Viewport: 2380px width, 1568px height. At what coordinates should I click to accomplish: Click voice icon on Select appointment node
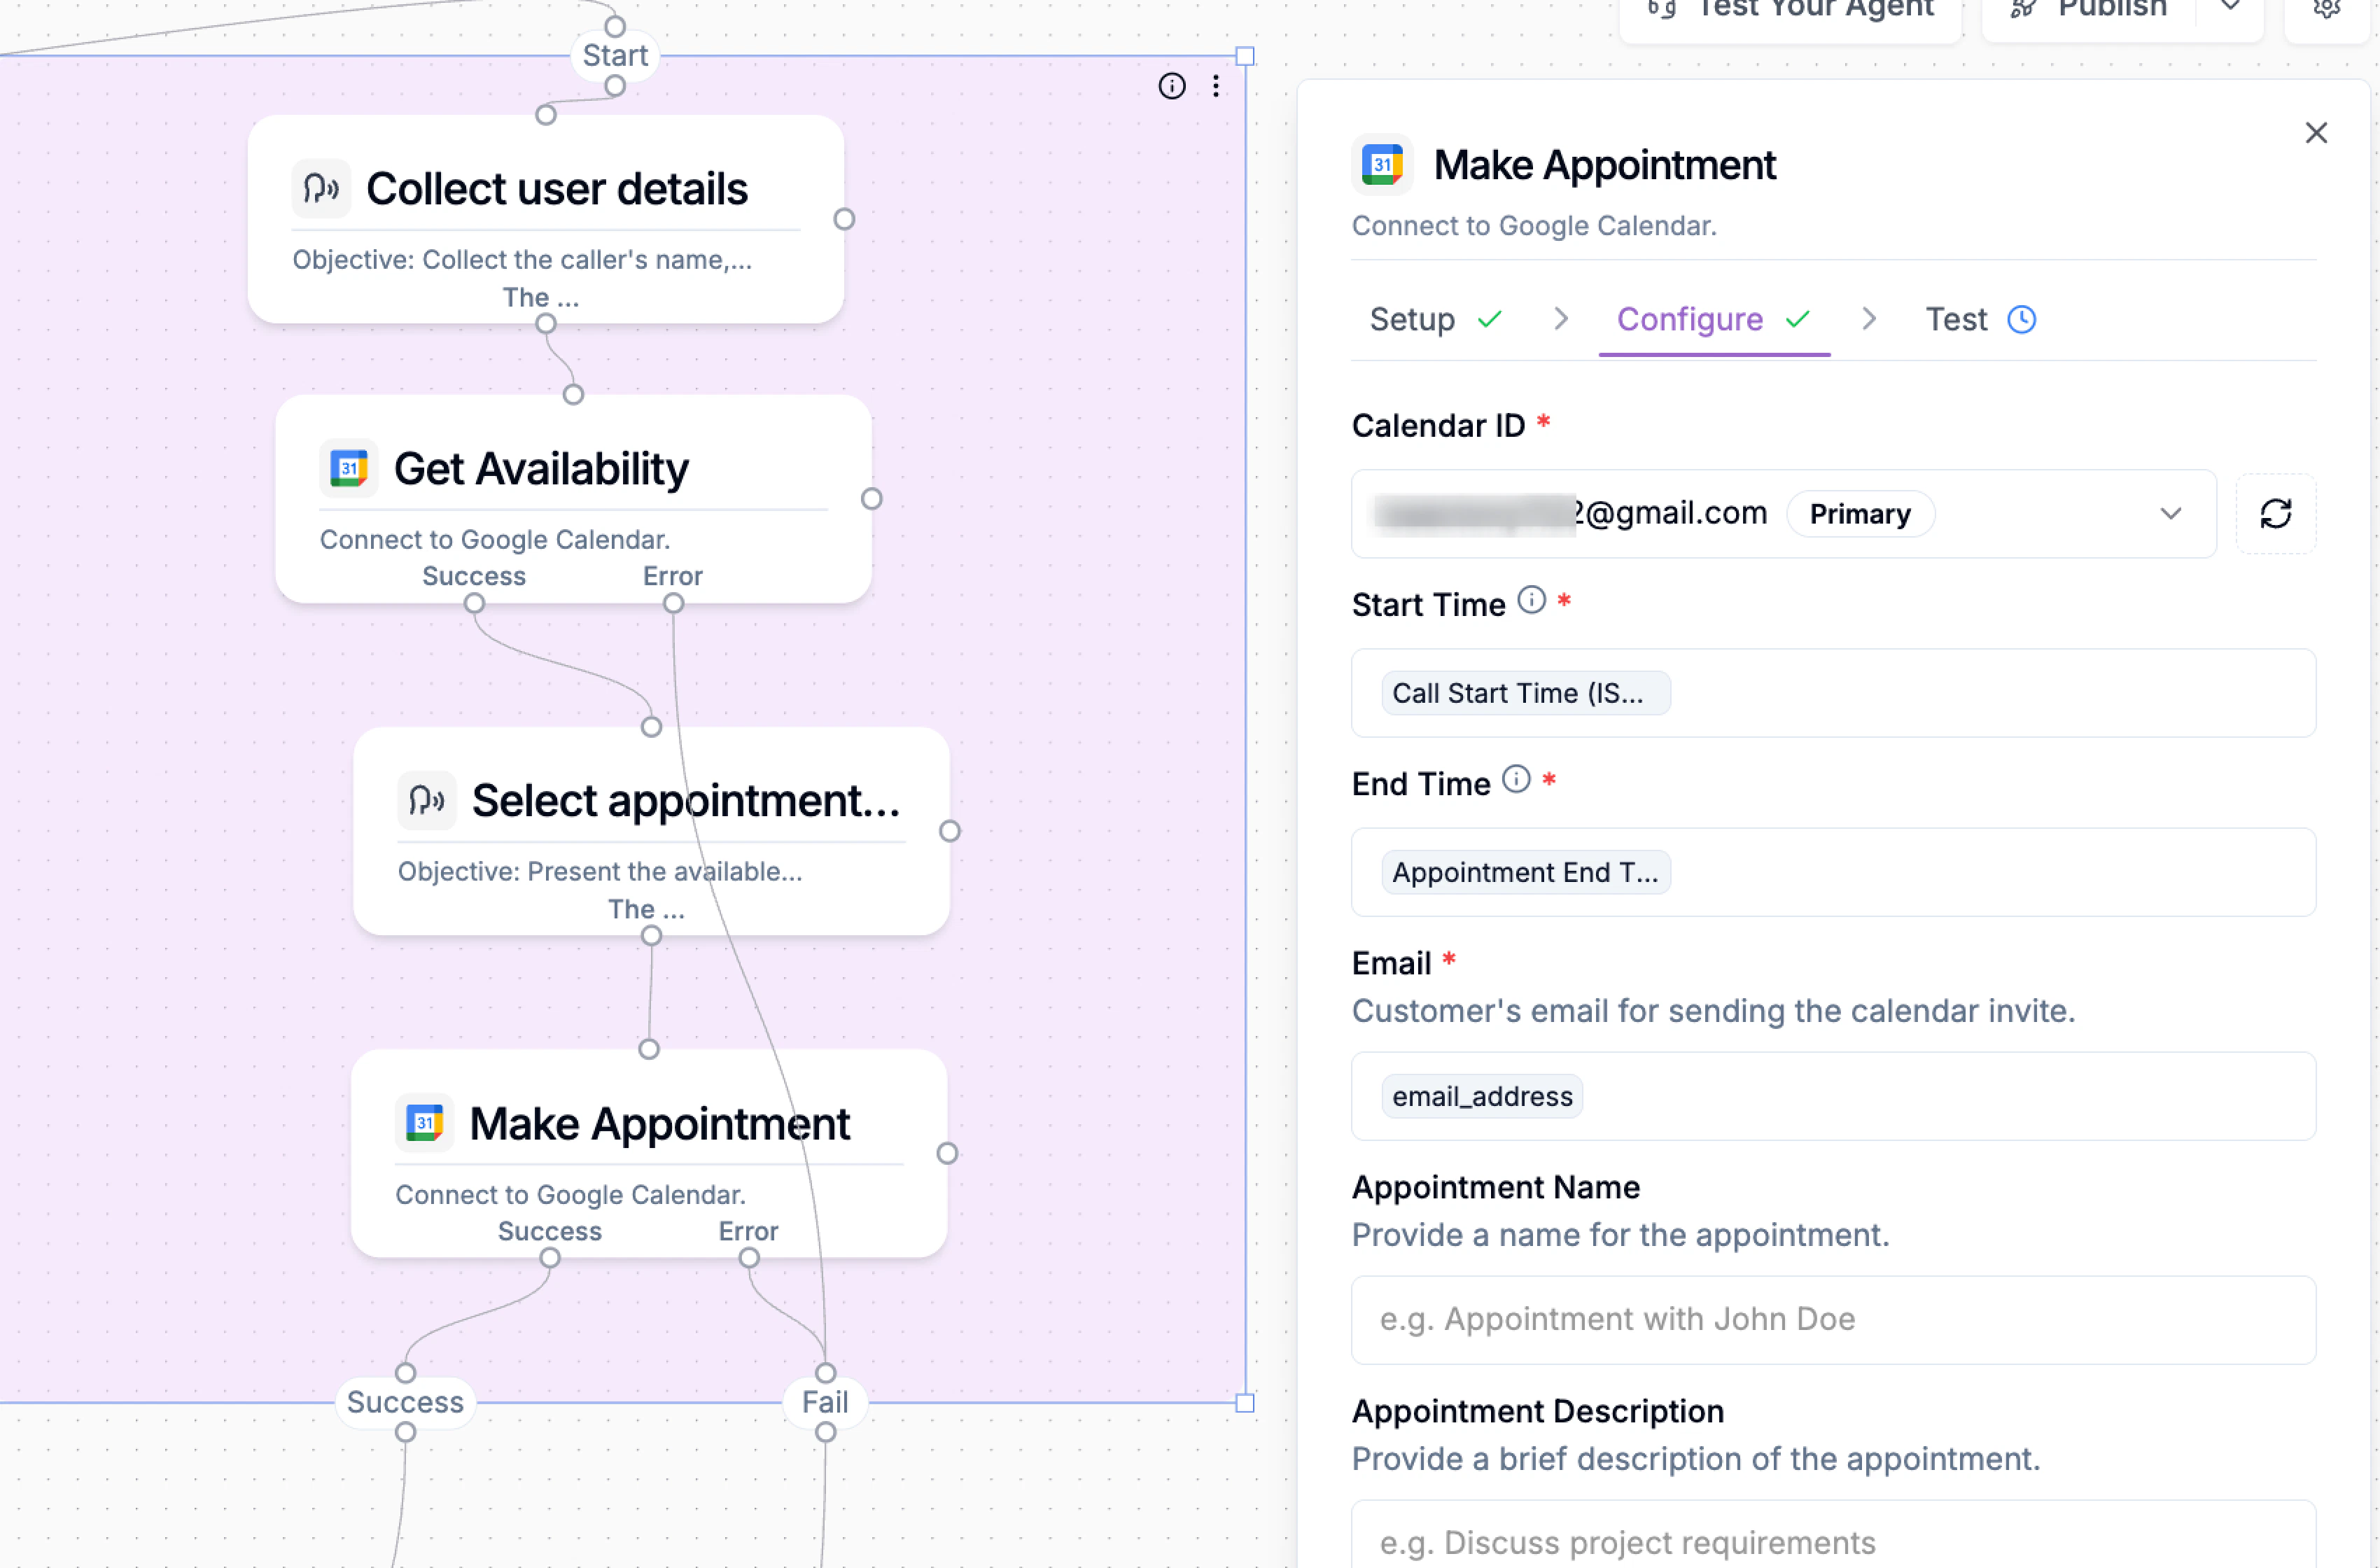[427, 800]
